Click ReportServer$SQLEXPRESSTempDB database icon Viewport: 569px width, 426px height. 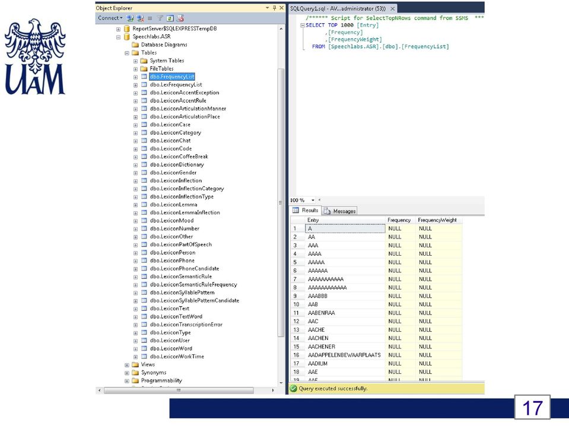click(126, 28)
